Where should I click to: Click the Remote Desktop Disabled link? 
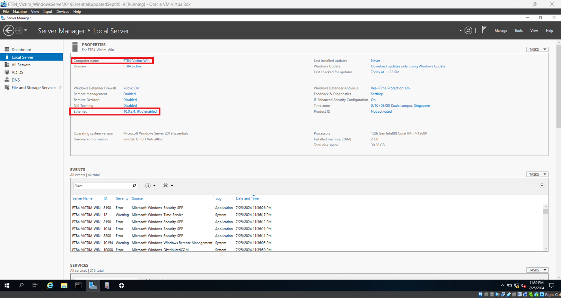[x=130, y=100]
